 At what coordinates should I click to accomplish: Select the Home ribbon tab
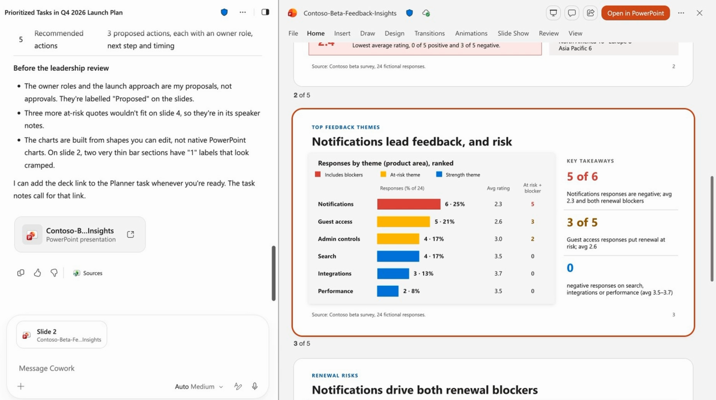(x=316, y=33)
